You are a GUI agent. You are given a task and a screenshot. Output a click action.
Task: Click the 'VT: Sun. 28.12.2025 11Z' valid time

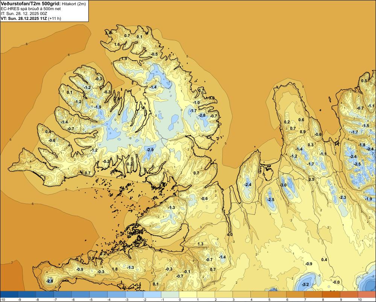point(24,18)
